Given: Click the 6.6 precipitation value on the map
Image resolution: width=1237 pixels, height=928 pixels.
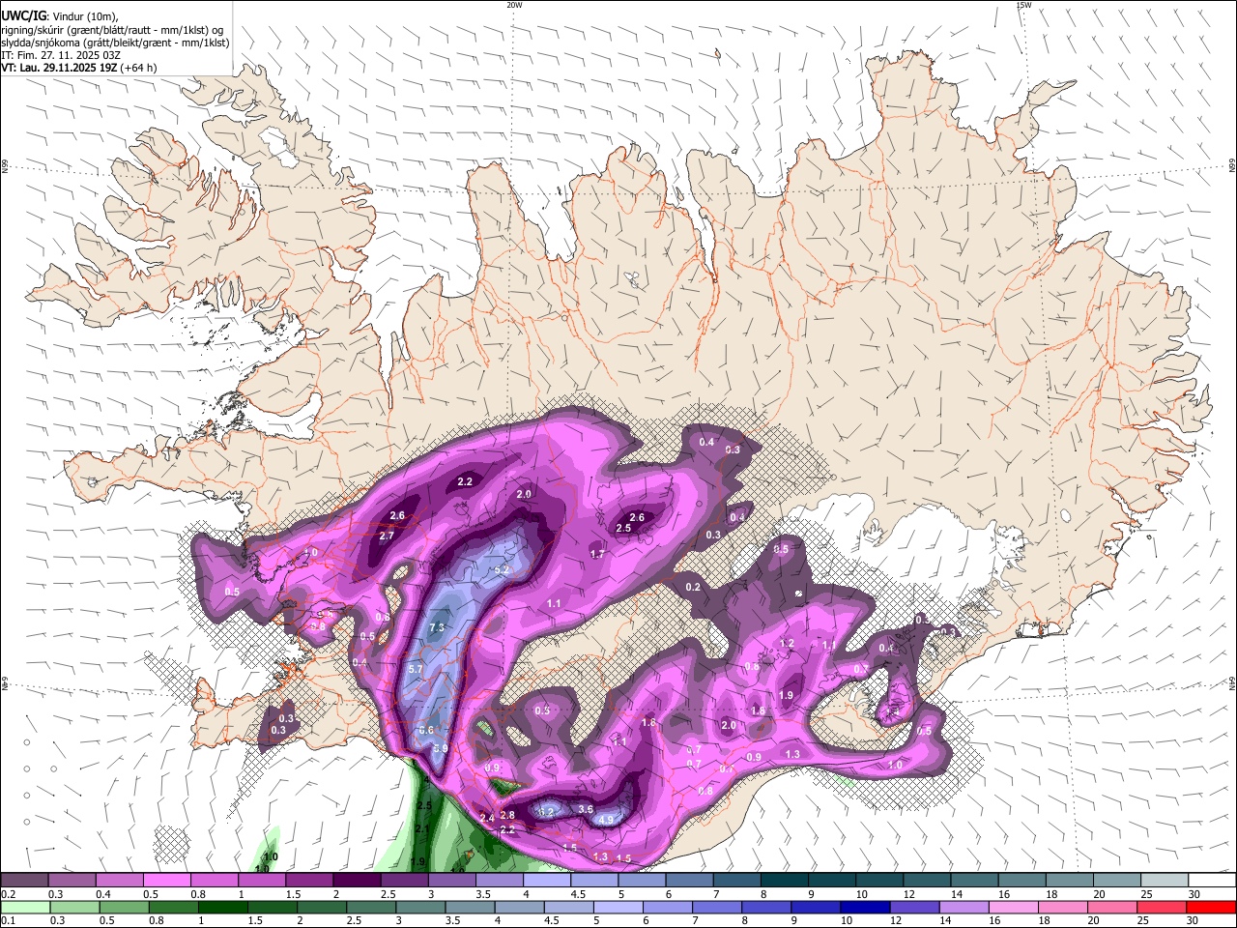Looking at the screenshot, I should point(426,730).
